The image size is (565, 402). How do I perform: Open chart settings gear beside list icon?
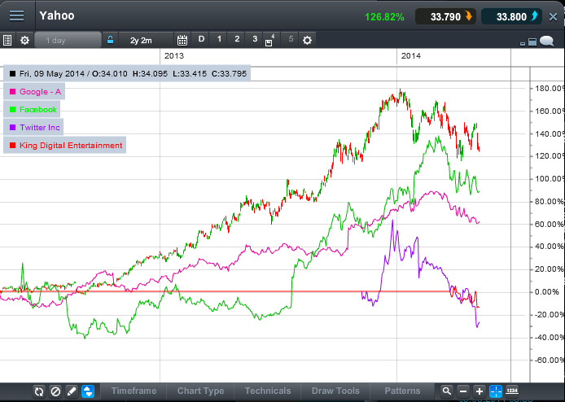(24, 40)
